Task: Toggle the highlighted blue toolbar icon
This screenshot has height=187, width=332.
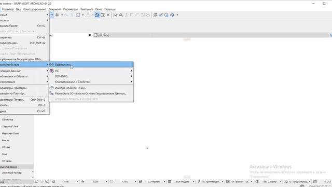Action: [x=97, y=15]
